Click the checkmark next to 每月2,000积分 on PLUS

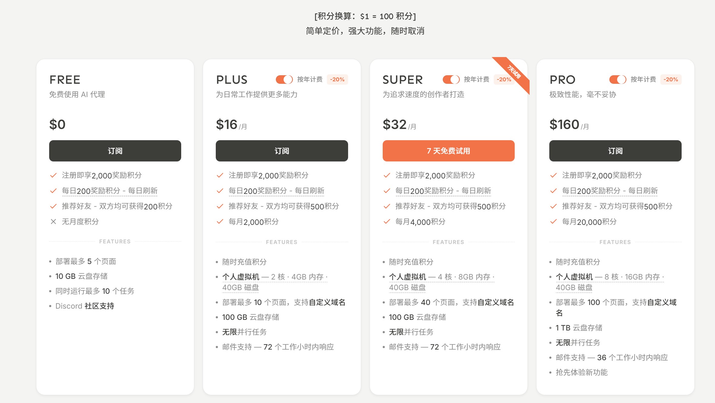219,222
